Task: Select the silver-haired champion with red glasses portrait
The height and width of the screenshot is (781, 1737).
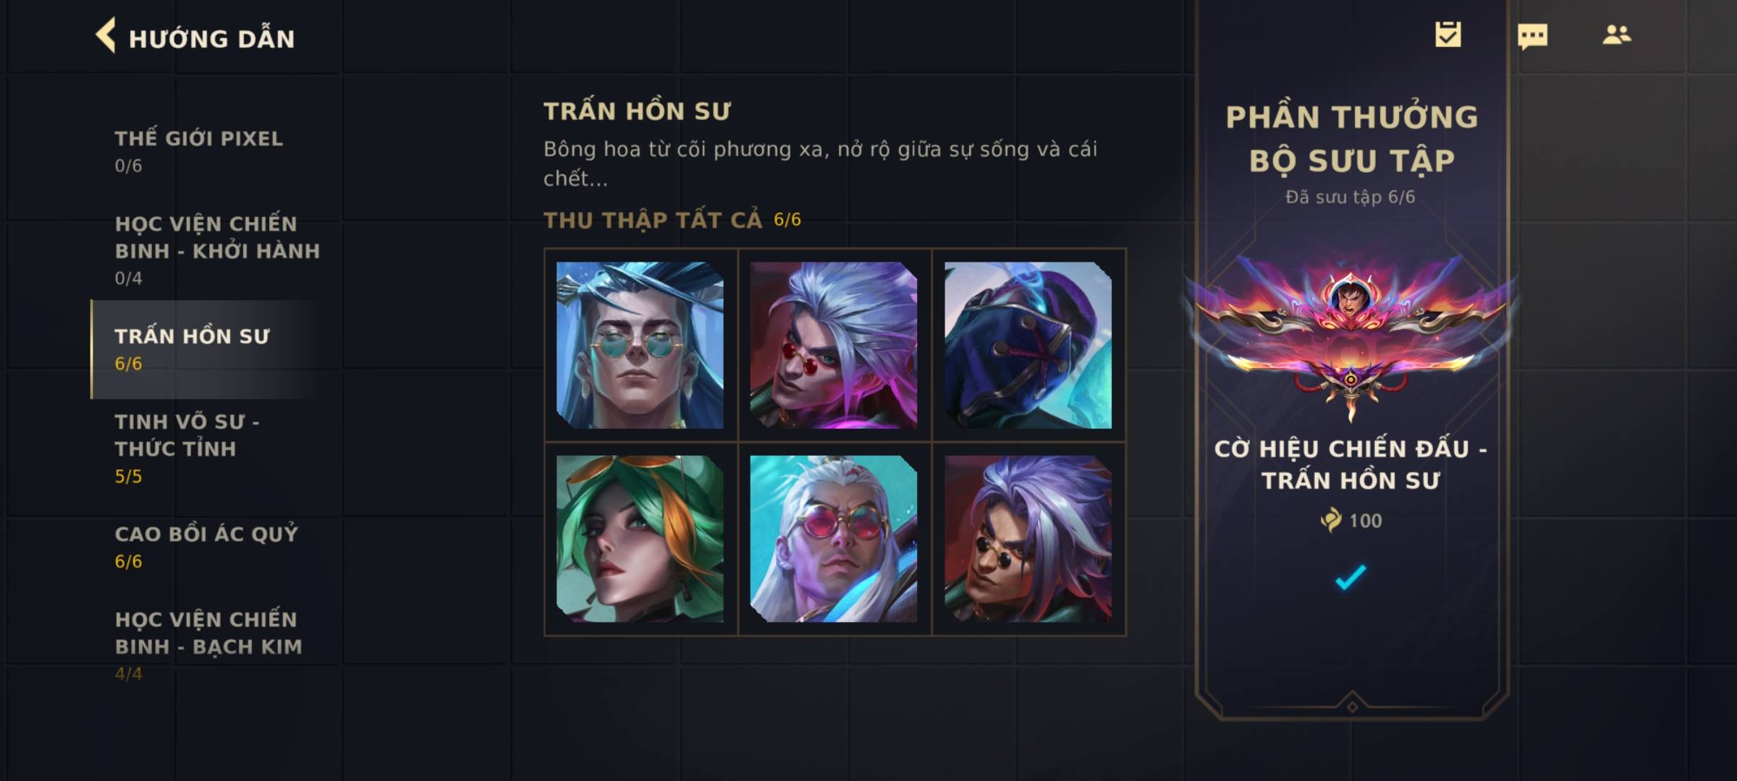Action: click(834, 345)
